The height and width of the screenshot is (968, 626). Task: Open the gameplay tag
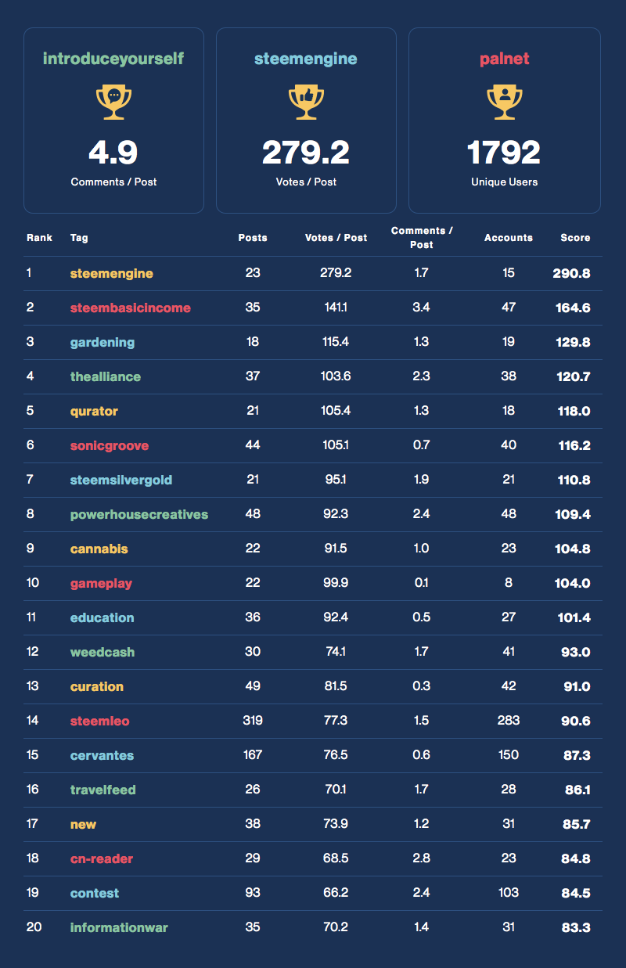click(x=102, y=583)
